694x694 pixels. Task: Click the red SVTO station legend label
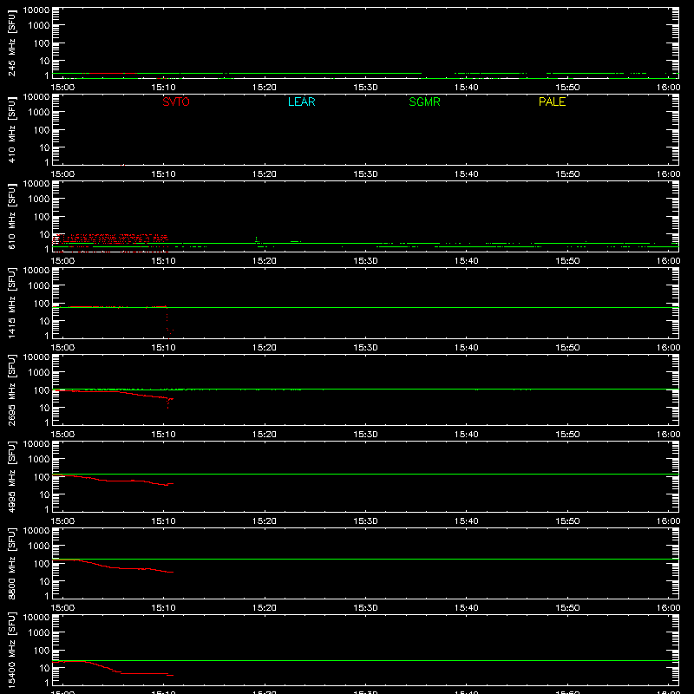[176, 101]
